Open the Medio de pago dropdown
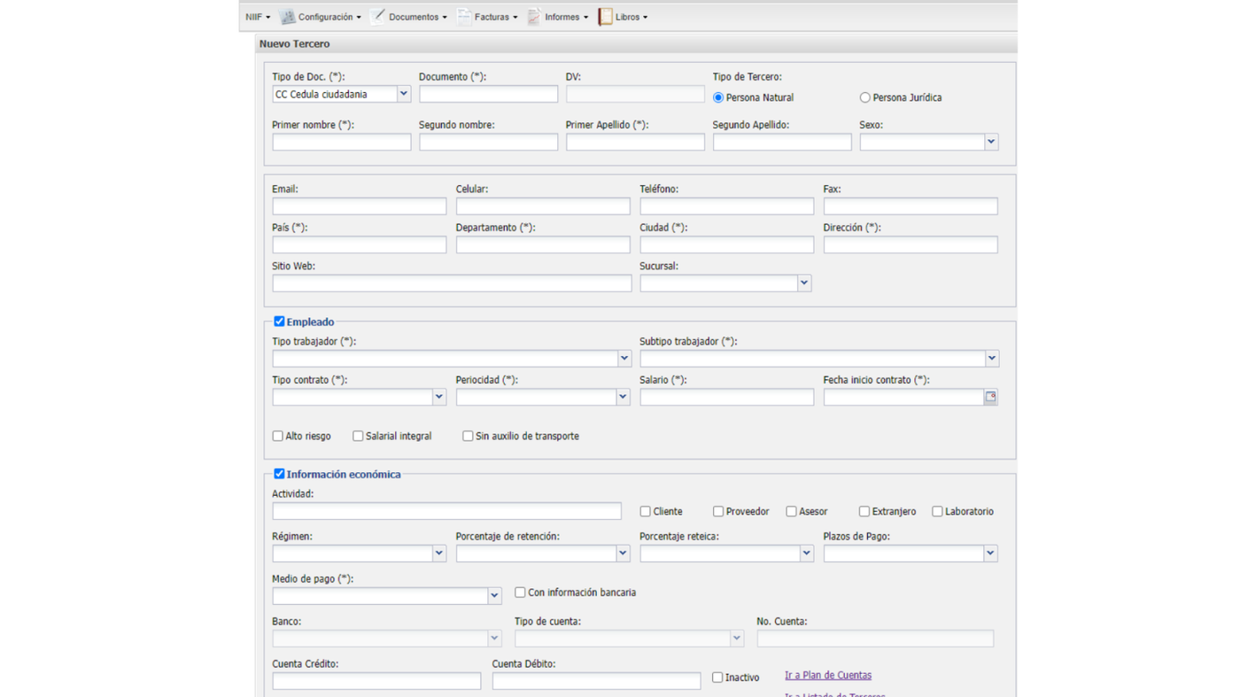Image resolution: width=1240 pixels, height=697 pixels. click(494, 596)
